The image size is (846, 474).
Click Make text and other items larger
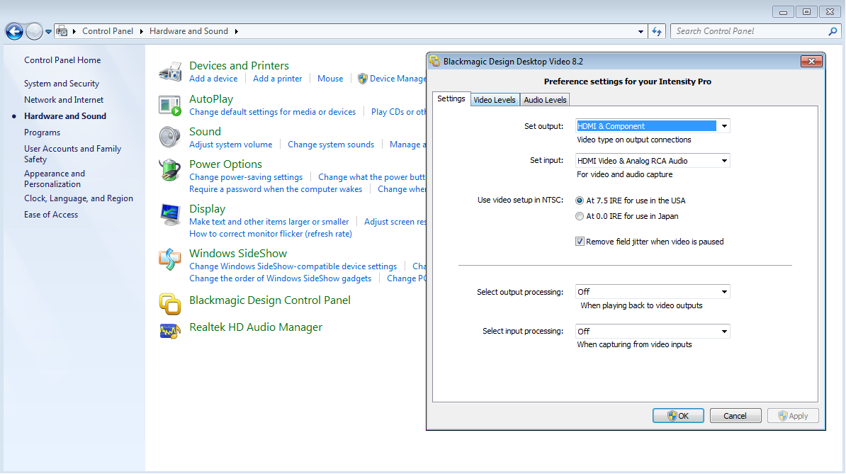coord(269,222)
